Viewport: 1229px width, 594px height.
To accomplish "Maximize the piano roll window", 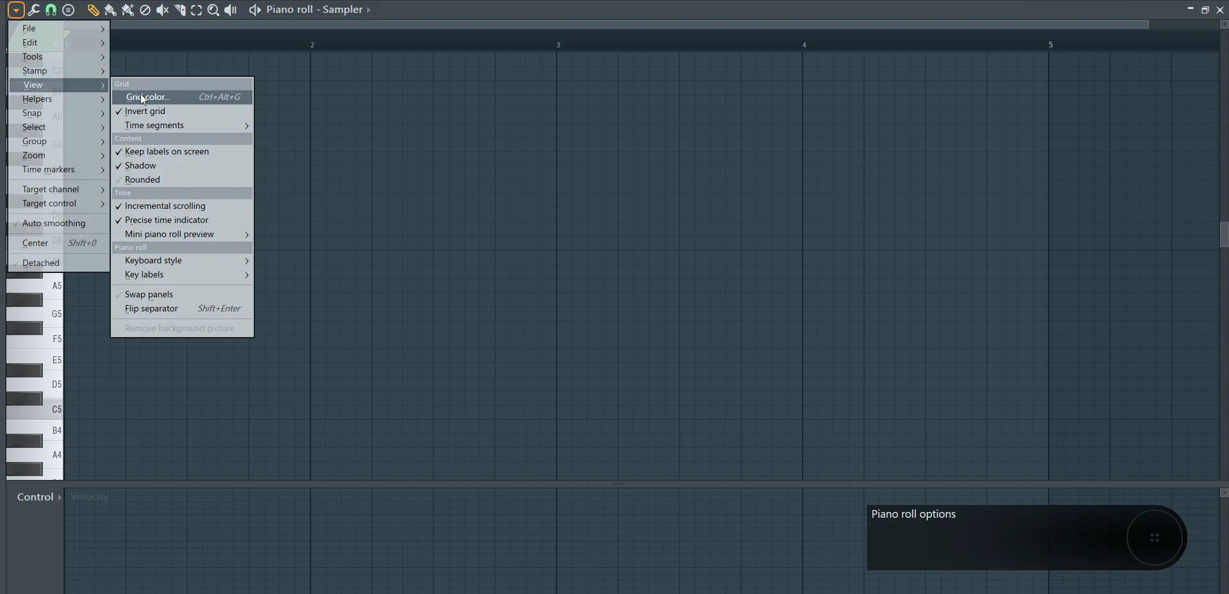I will point(1205,10).
